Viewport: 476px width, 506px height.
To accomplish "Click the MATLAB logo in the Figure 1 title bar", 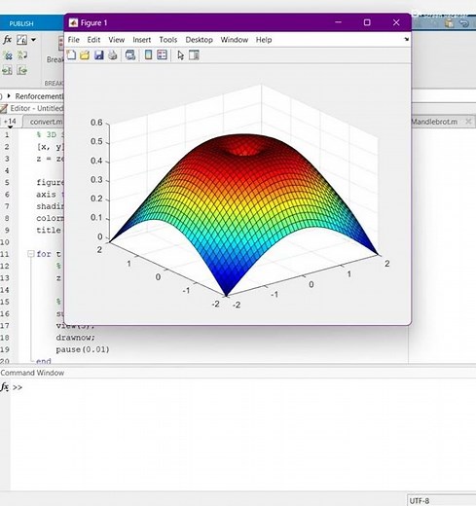I will click(x=73, y=22).
